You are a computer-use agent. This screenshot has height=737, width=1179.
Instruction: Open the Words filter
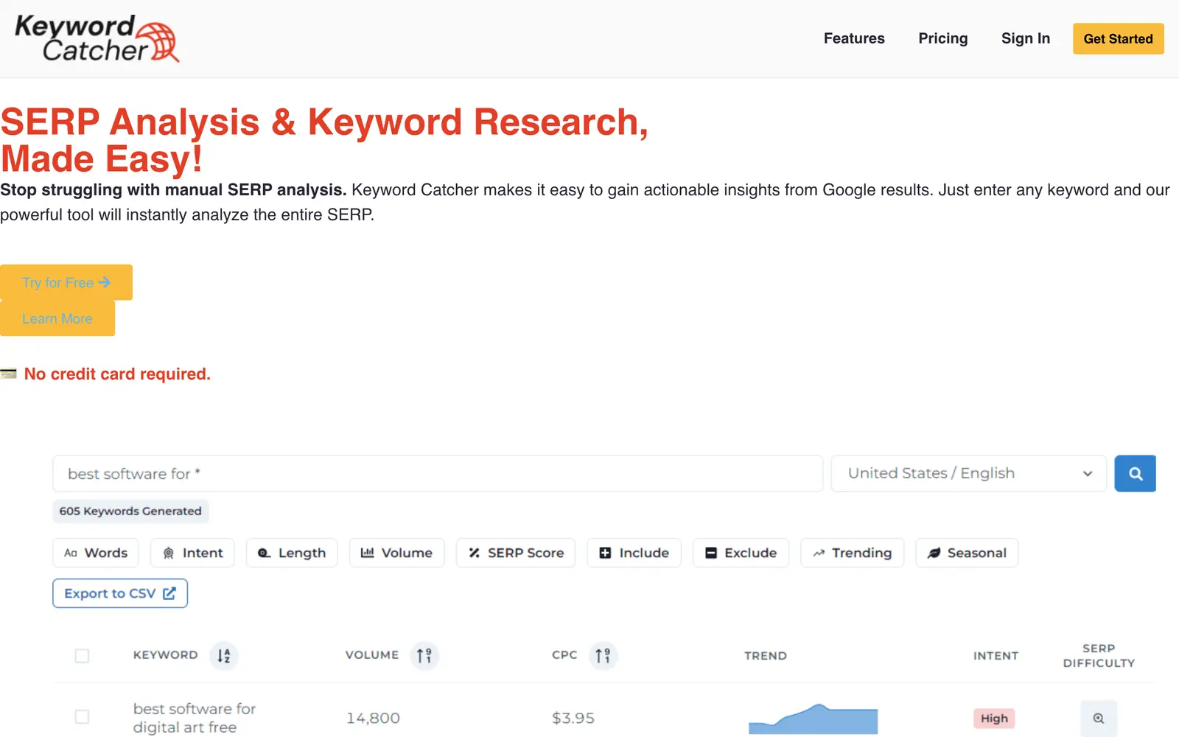[x=96, y=553]
